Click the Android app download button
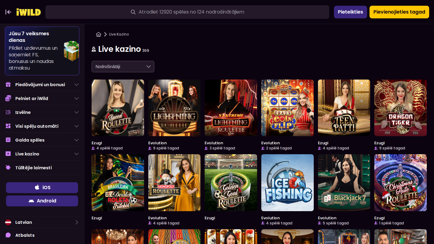Image resolution: width=434 pixels, height=244 pixels. [42, 201]
